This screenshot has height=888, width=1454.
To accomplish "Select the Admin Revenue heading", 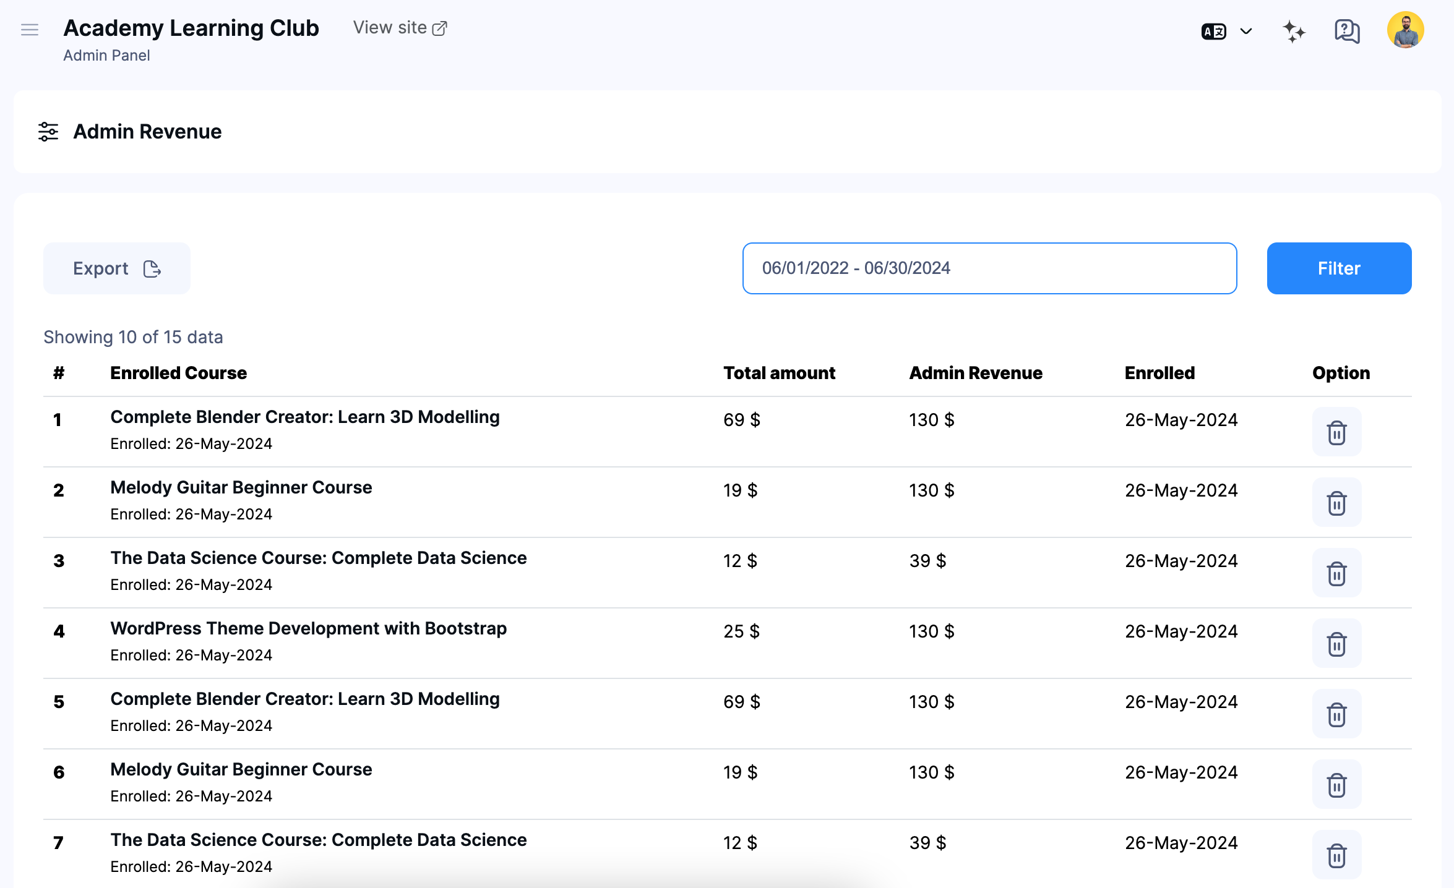I will coord(147,131).
